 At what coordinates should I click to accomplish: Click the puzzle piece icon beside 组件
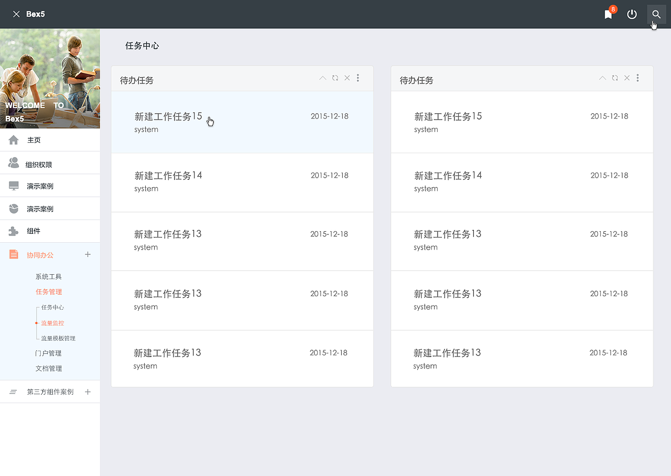pos(14,231)
